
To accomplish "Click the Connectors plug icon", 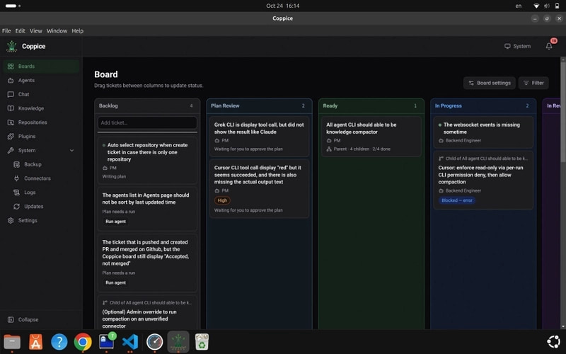I will 16,178.
